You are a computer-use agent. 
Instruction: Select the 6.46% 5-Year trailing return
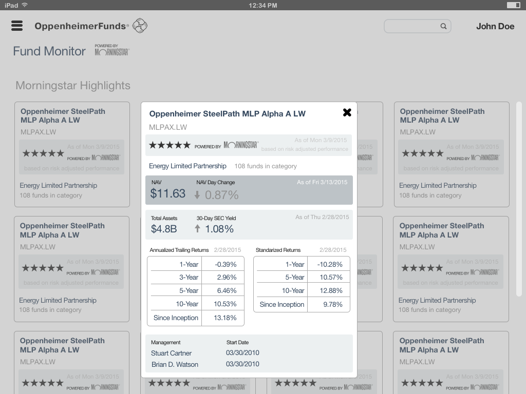(227, 291)
